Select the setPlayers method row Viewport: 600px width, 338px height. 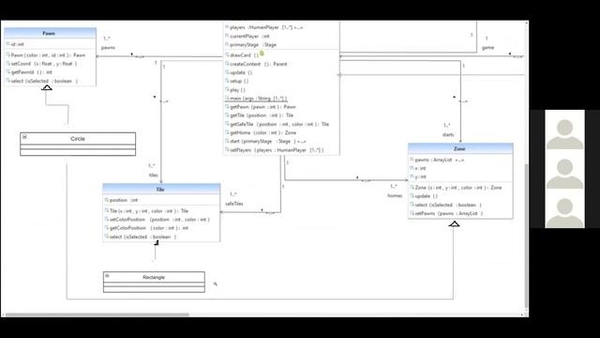pos(275,150)
